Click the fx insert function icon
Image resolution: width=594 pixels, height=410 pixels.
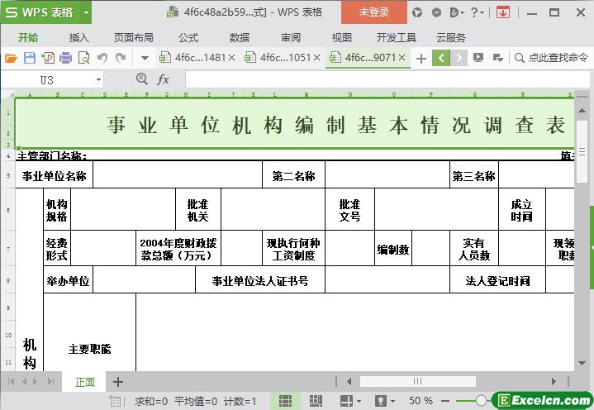(x=164, y=79)
